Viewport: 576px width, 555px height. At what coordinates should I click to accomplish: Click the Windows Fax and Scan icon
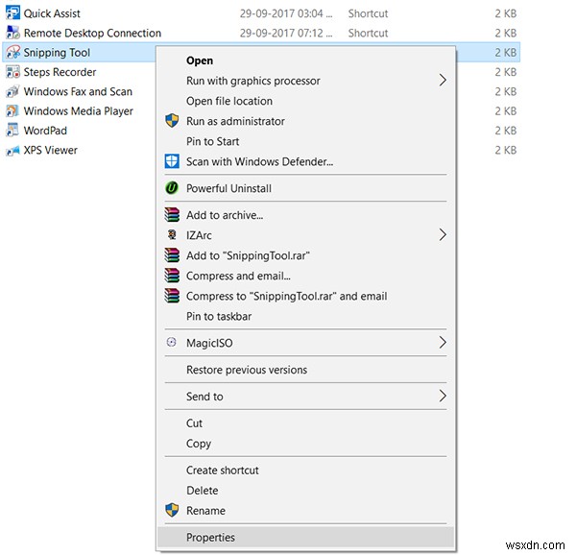tap(12, 91)
